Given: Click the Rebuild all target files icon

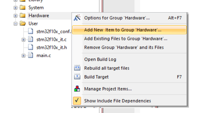Looking at the screenshot, I should pos(77,68).
